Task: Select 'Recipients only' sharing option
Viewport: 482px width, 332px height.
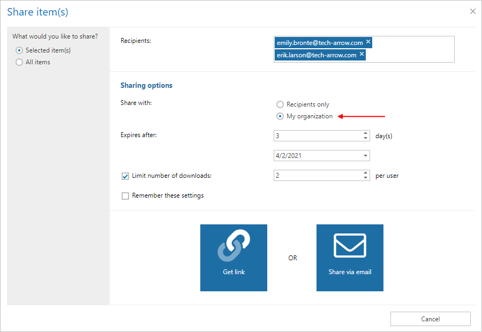Action: pos(280,104)
